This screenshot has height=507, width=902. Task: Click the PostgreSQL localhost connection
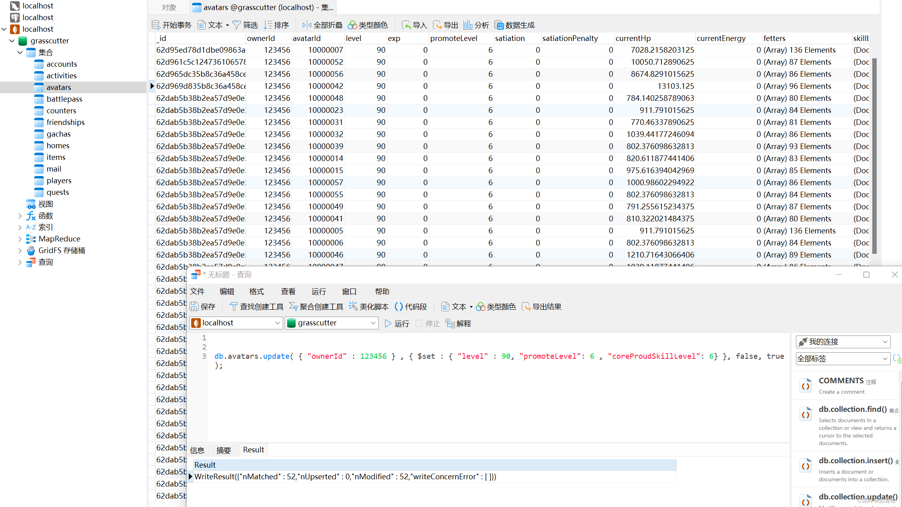(32, 17)
